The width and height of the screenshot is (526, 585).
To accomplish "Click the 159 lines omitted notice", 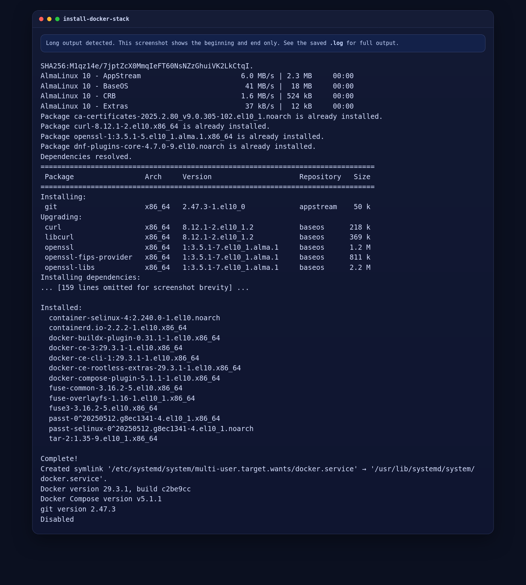I will [145, 288].
